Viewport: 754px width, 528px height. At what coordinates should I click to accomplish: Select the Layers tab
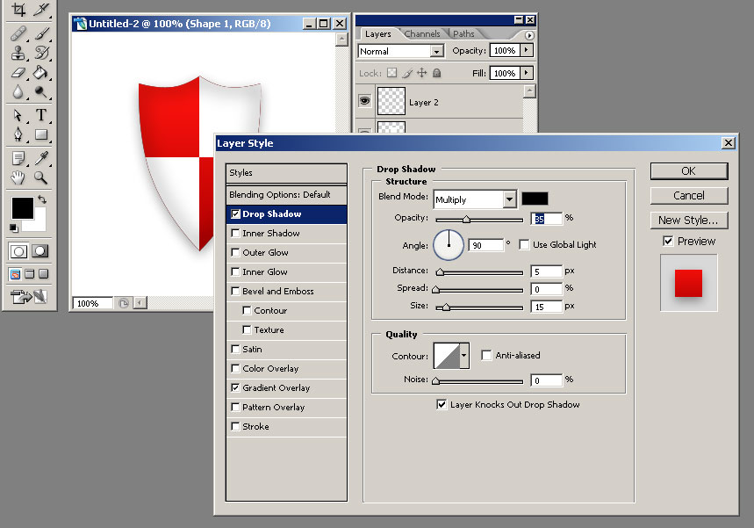click(x=378, y=33)
